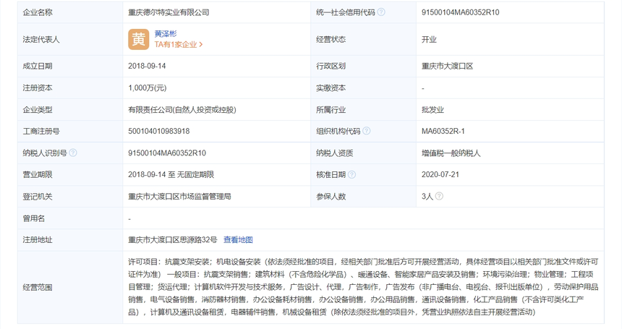Image resolution: width=622 pixels, height=329 pixels.
Task: Click the 曾用名 label cell
Action: [70, 218]
